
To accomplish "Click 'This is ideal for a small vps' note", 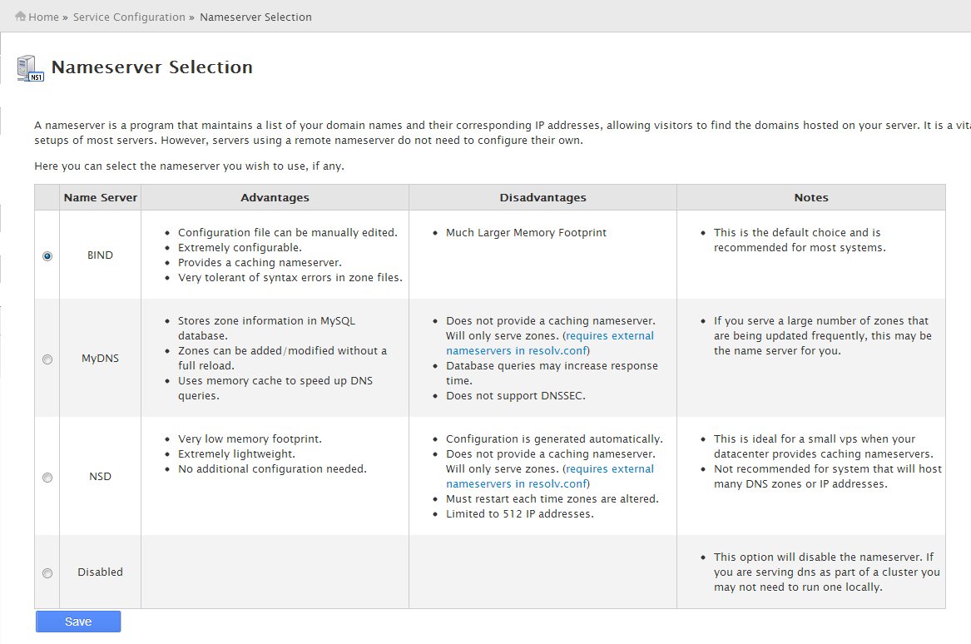I will (823, 446).
